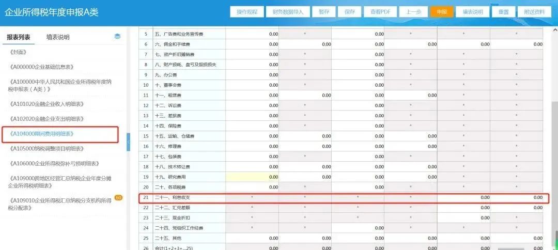Click the first amount field in 办公费 row
Screen dimensions: 558x250
[252, 75]
